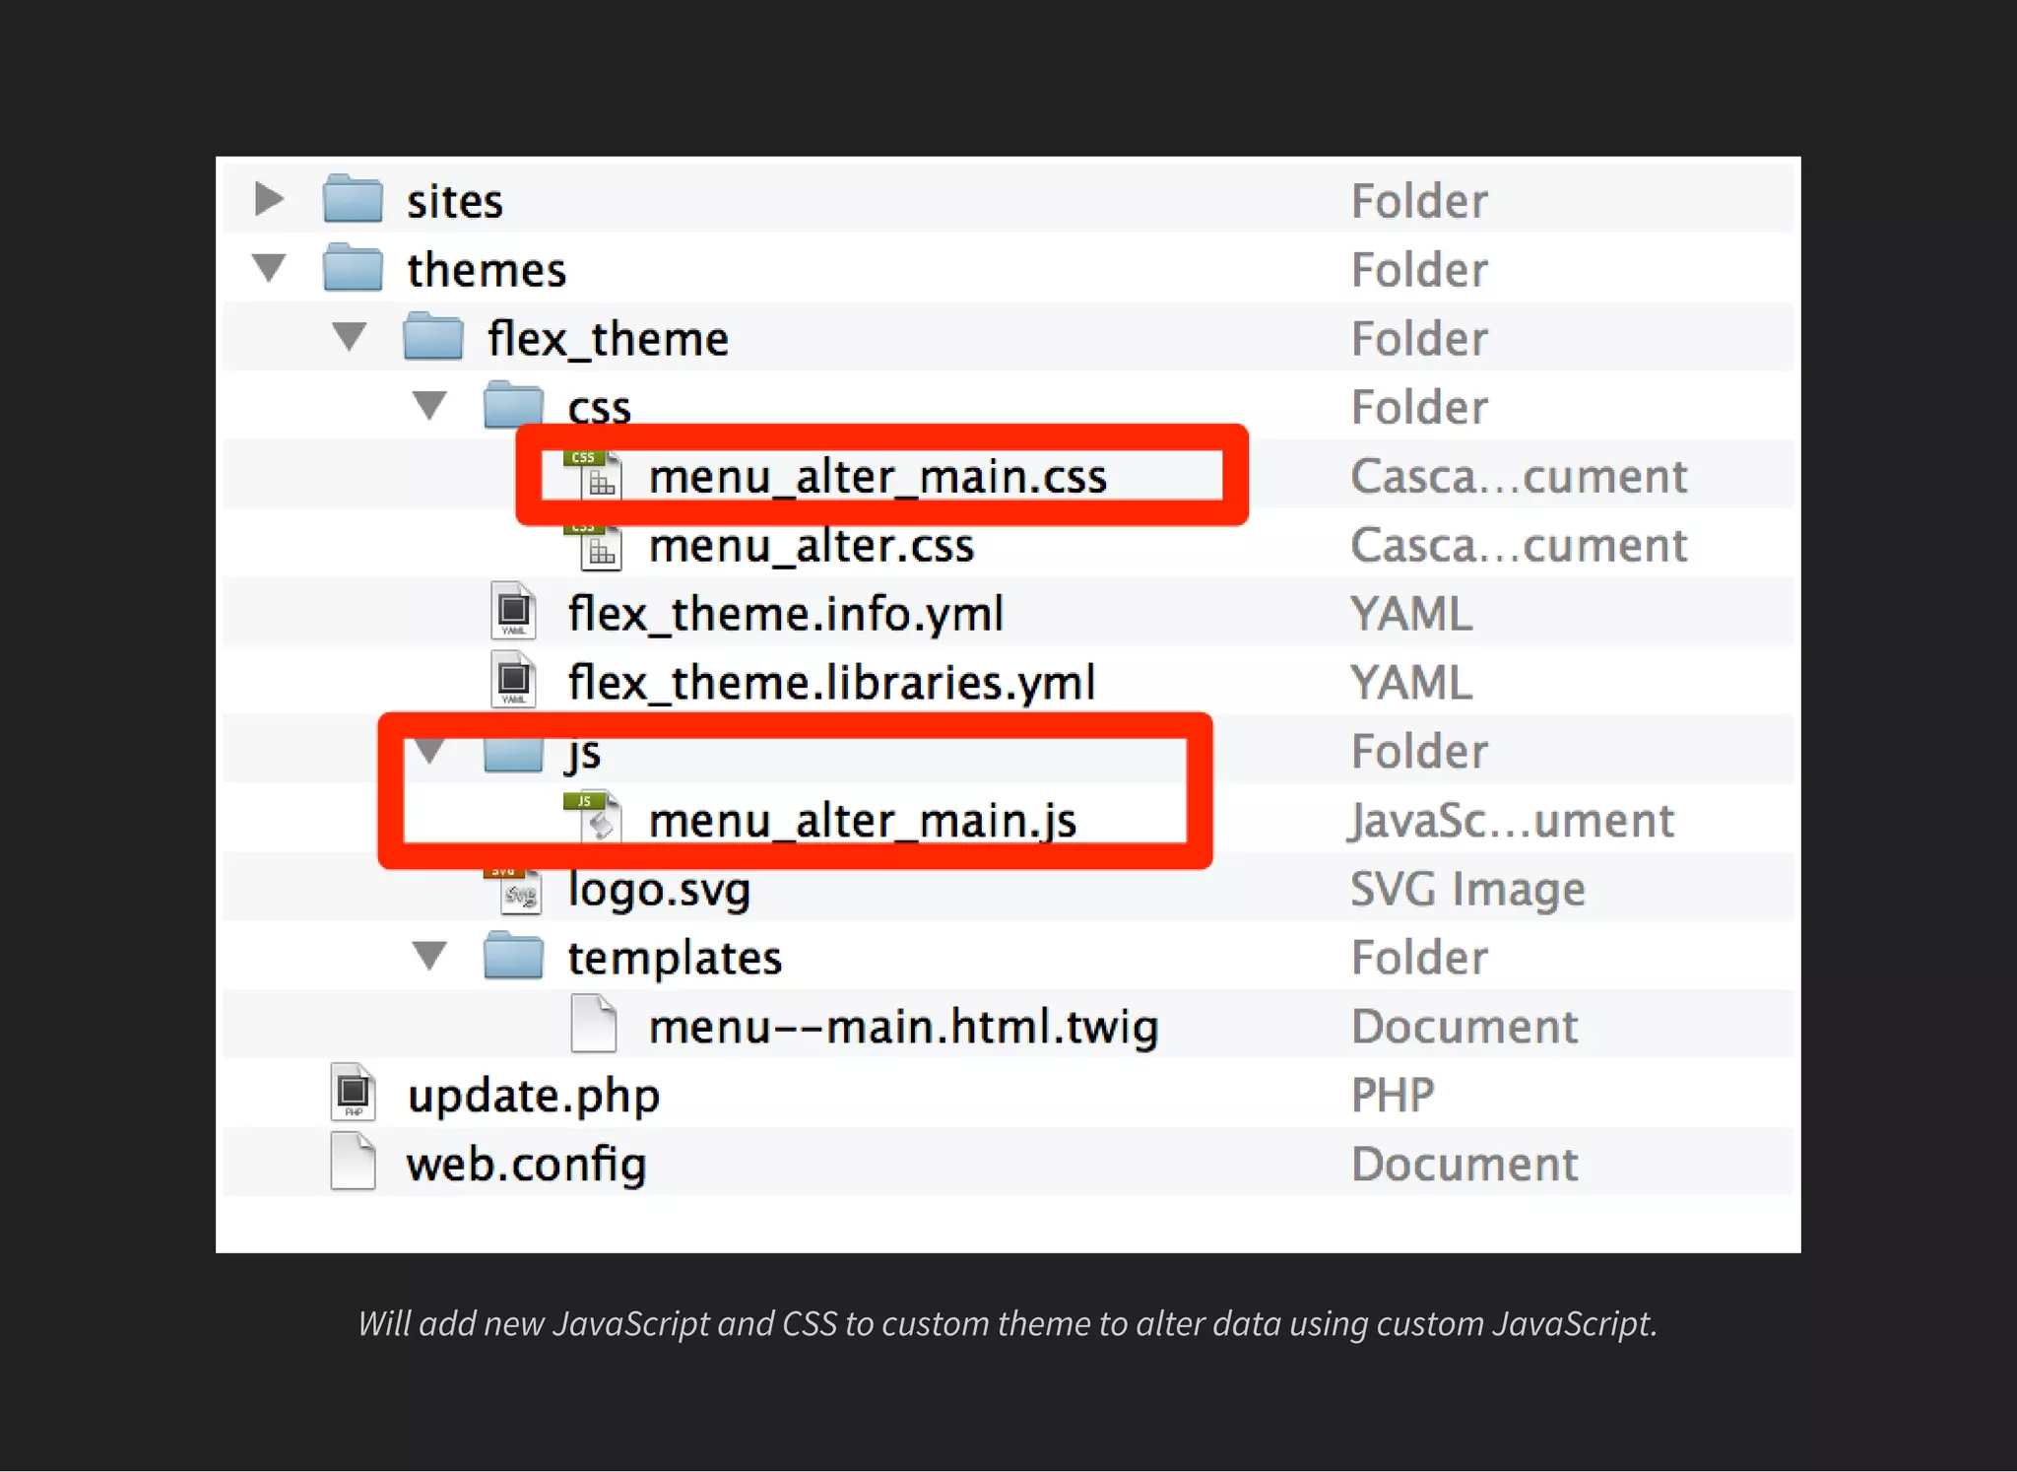Image resolution: width=2017 pixels, height=1472 pixels.
Task: Click the update.php file icon
Action: (353, 1093)
